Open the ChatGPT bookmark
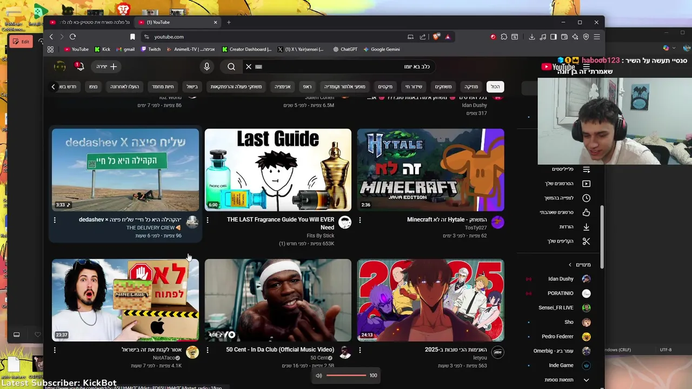The height and width of the screenshot is (389, 692). click(345, 49)
